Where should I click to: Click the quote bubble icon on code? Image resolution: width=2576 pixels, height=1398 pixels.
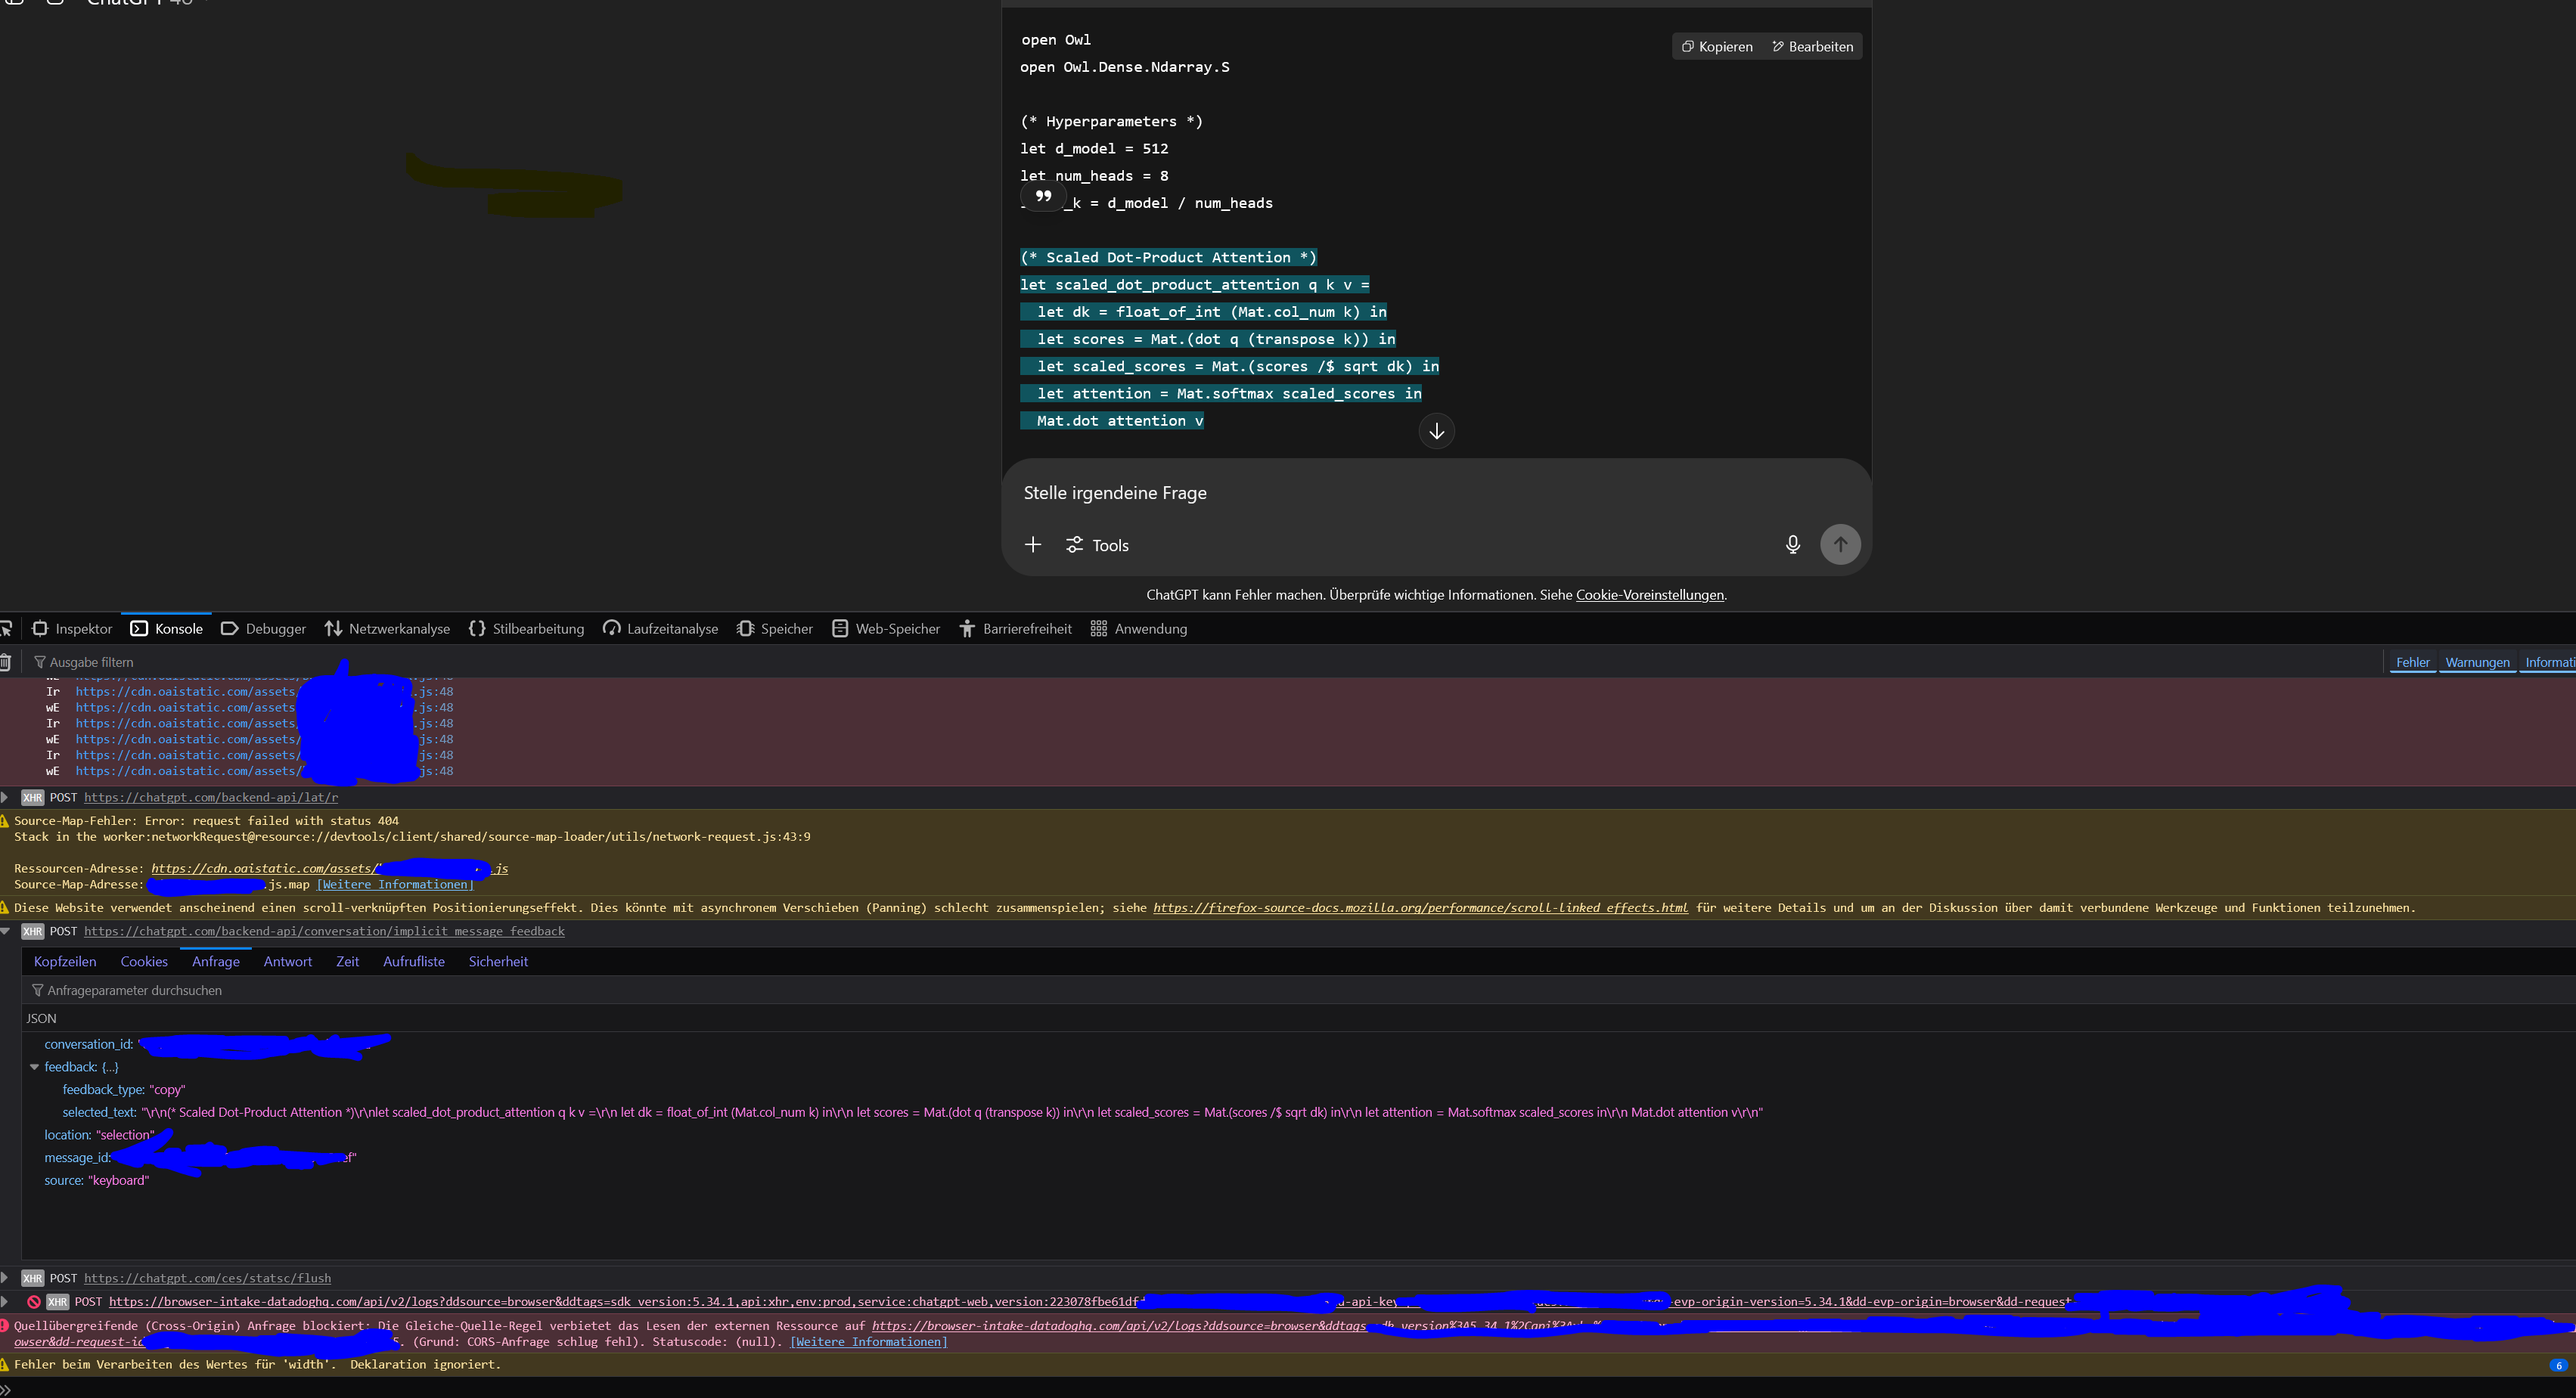[x=1043, y=196]
